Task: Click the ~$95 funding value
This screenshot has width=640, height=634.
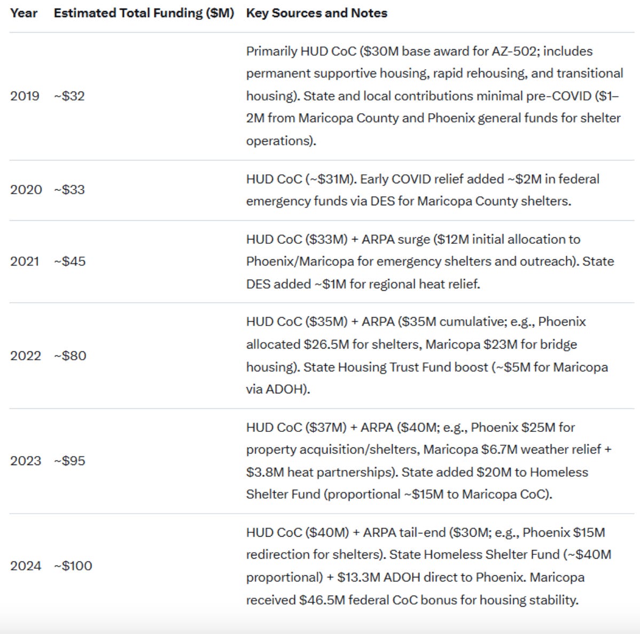Action: (70, 461)
